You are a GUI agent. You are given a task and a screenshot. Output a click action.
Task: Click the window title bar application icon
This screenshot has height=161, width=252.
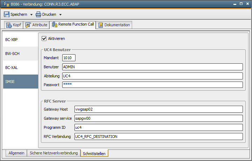click(6, 4)
